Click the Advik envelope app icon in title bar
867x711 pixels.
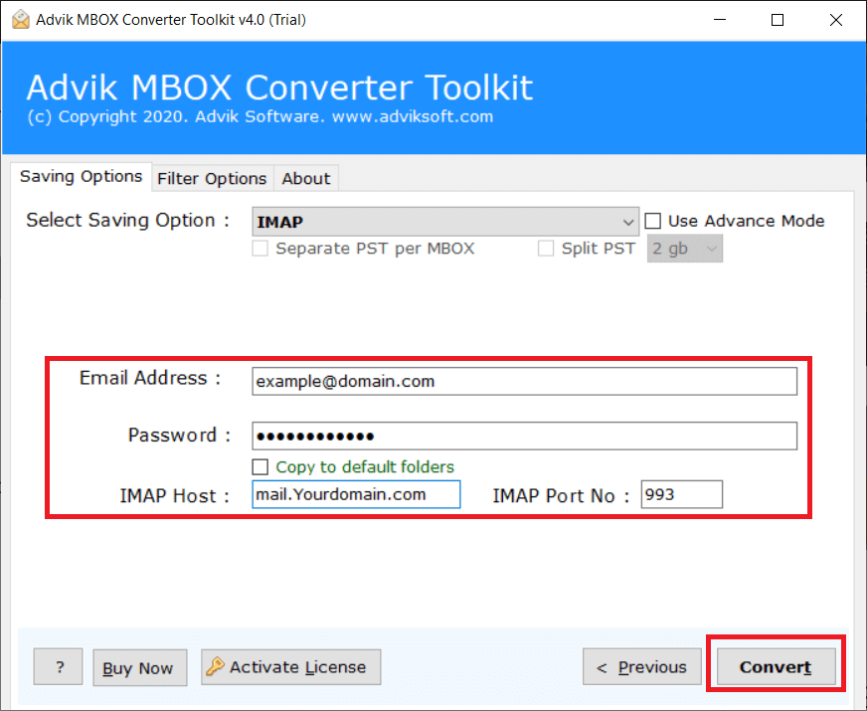[x=21, y=19]
